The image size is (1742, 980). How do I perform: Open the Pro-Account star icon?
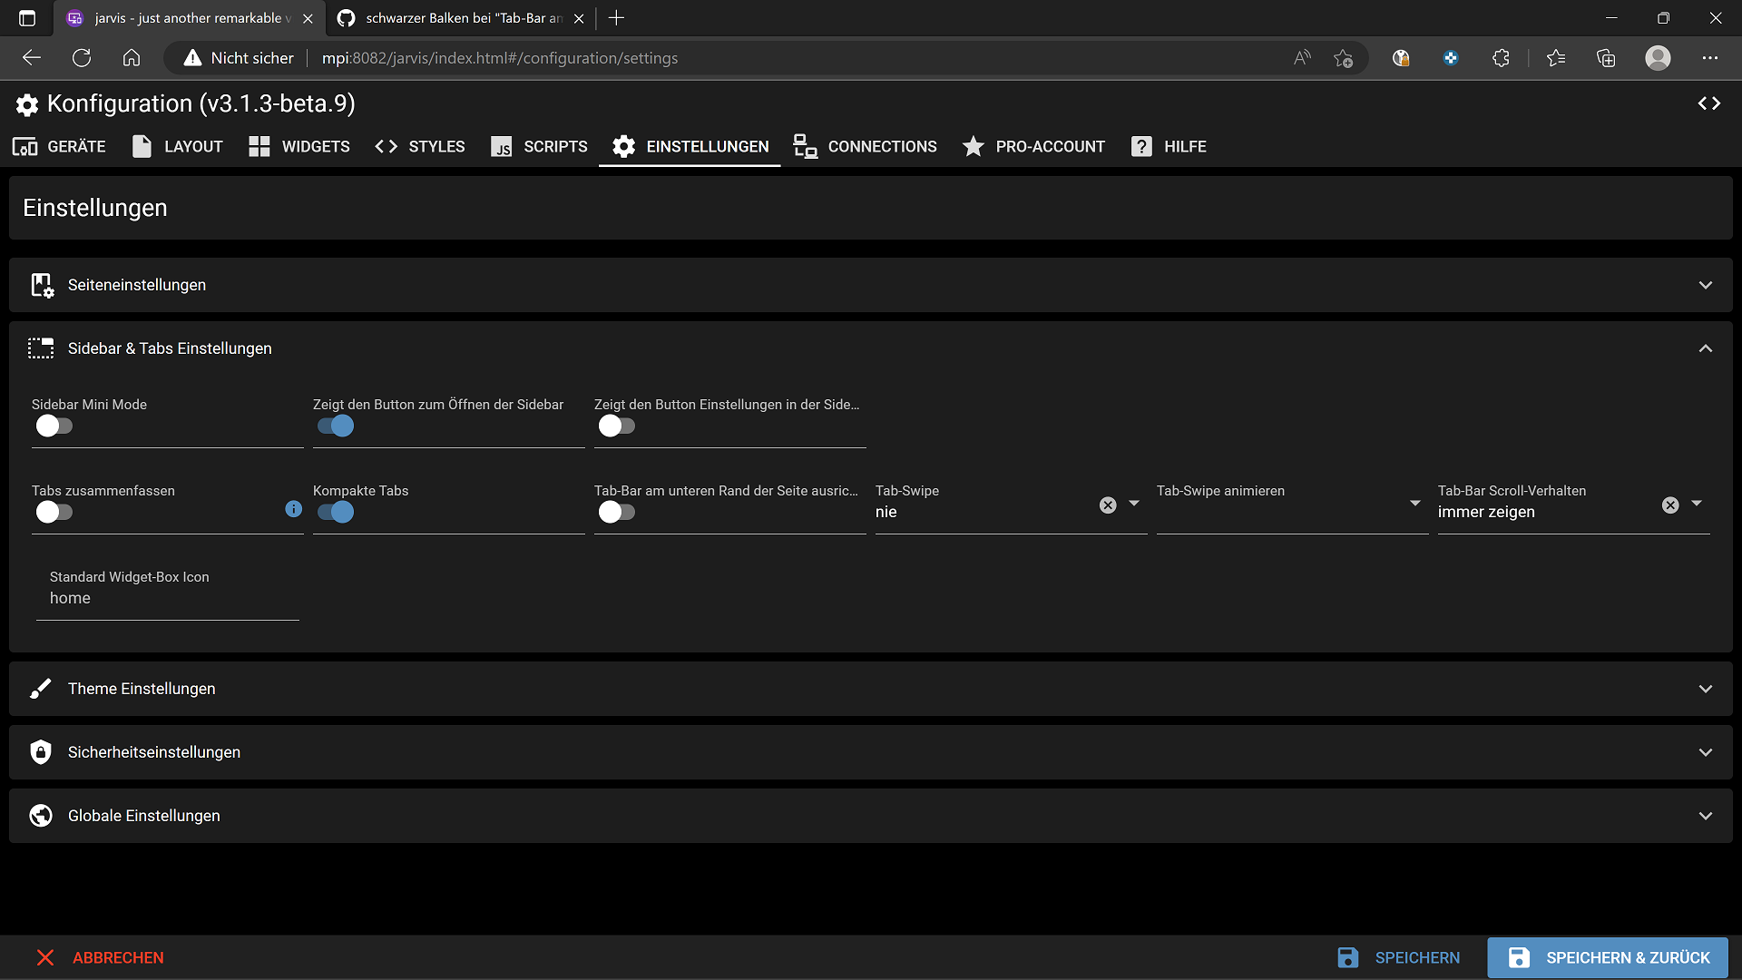pos(974,146)
